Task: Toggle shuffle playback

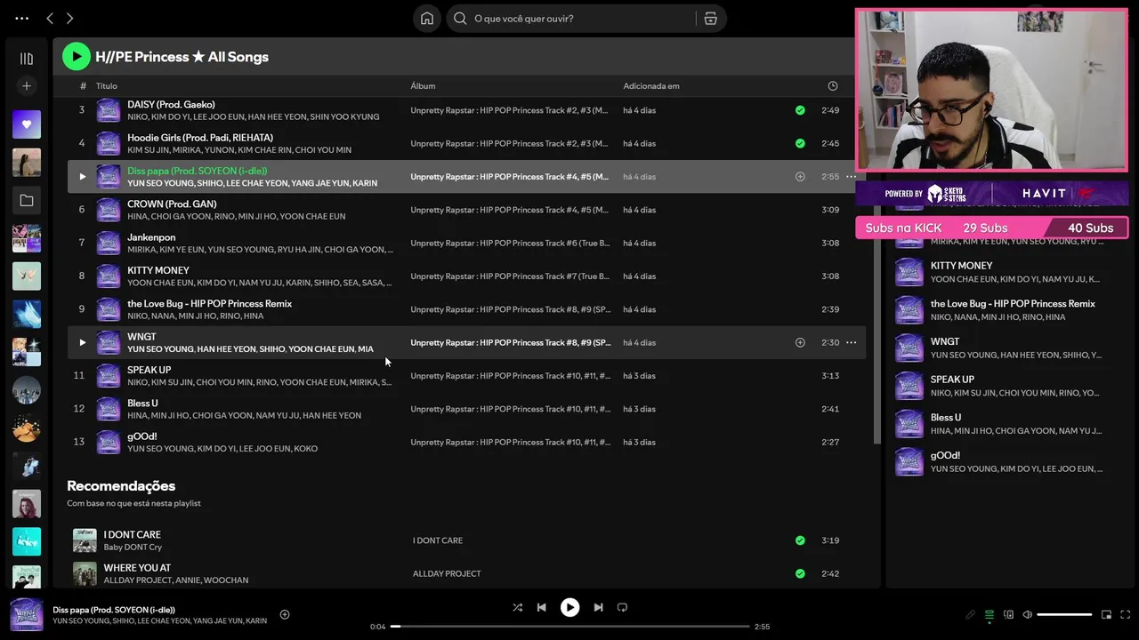Action: [x=517, y=607]
